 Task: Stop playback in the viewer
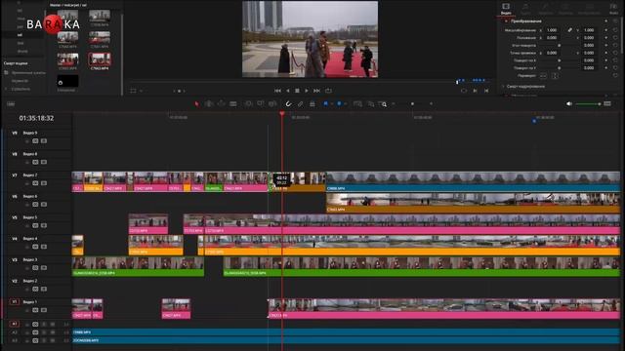pos(297,91)
